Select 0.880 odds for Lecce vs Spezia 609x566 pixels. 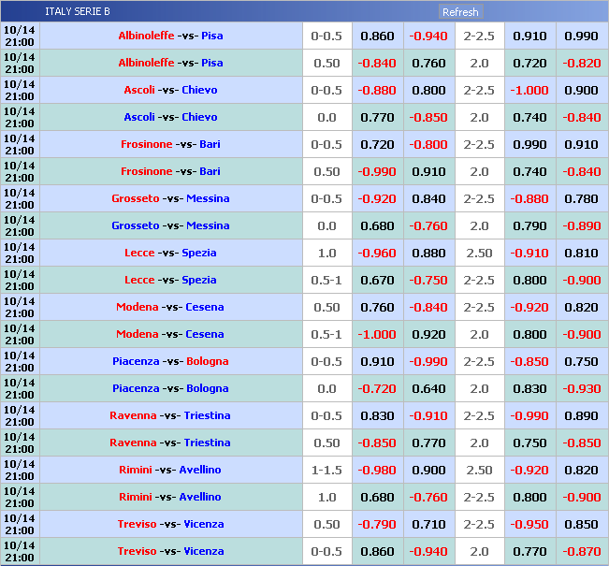pos(428,253)
